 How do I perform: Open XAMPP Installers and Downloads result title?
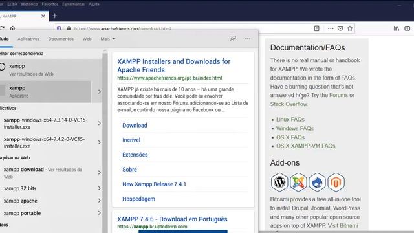tap(174, 65)
